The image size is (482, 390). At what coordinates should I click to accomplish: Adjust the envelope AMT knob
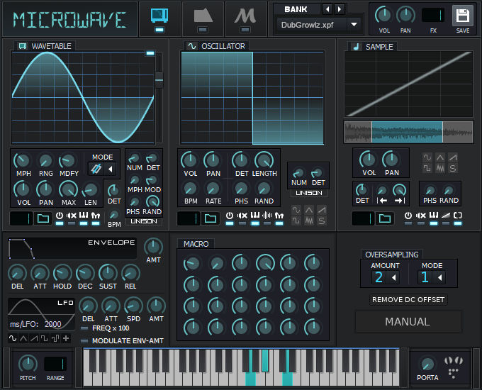(x=153, y=247)
